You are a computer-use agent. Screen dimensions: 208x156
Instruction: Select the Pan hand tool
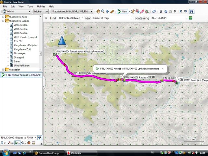(x=98, y=11)
